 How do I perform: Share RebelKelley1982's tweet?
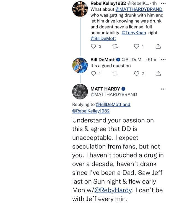[158, 47]
